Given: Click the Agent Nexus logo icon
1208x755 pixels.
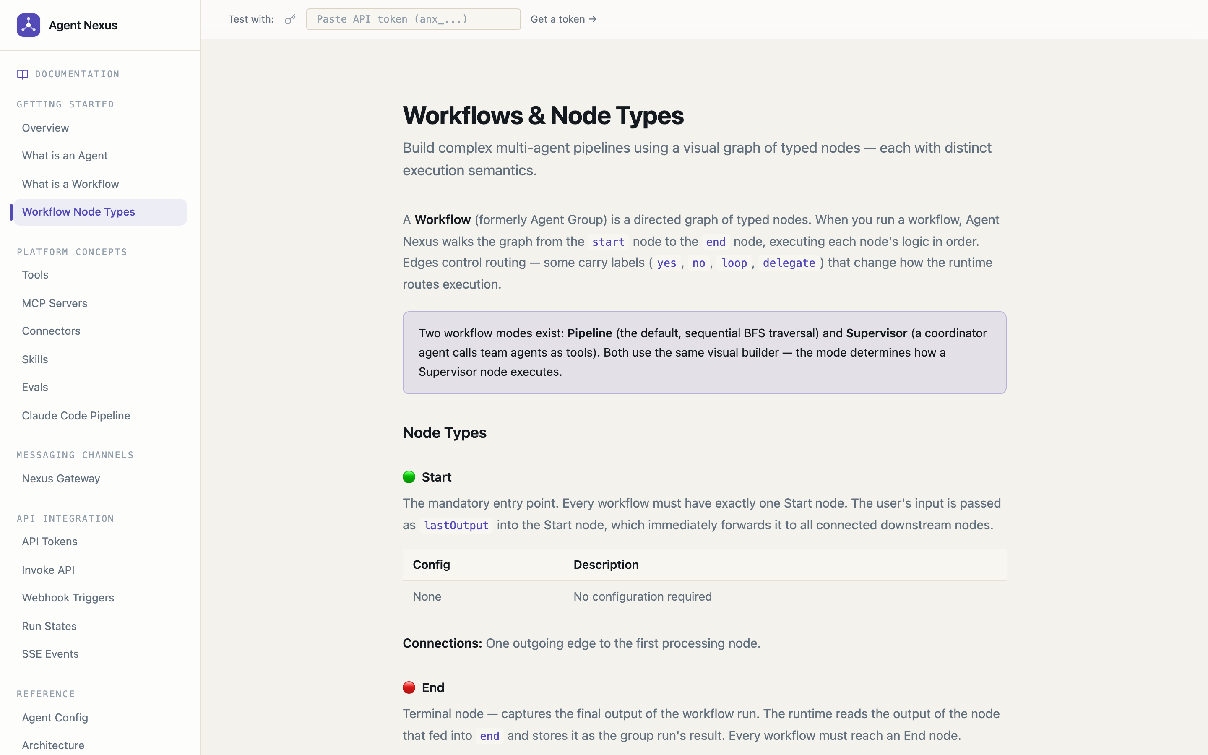Looking at the screenshot, I should tap(29, 25).
